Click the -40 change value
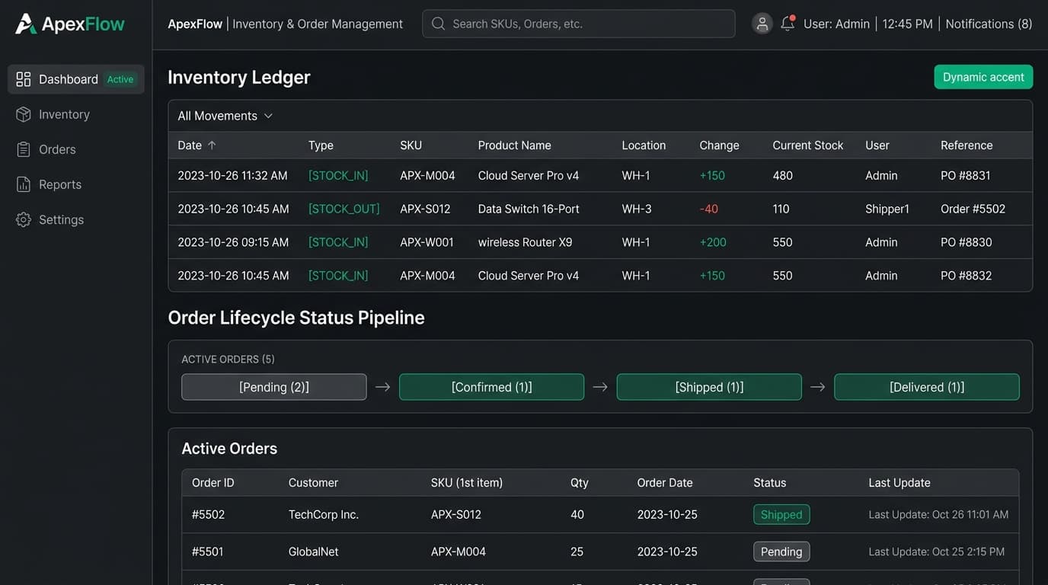The height and width of the screenshot is (585, 1048). 708,209
